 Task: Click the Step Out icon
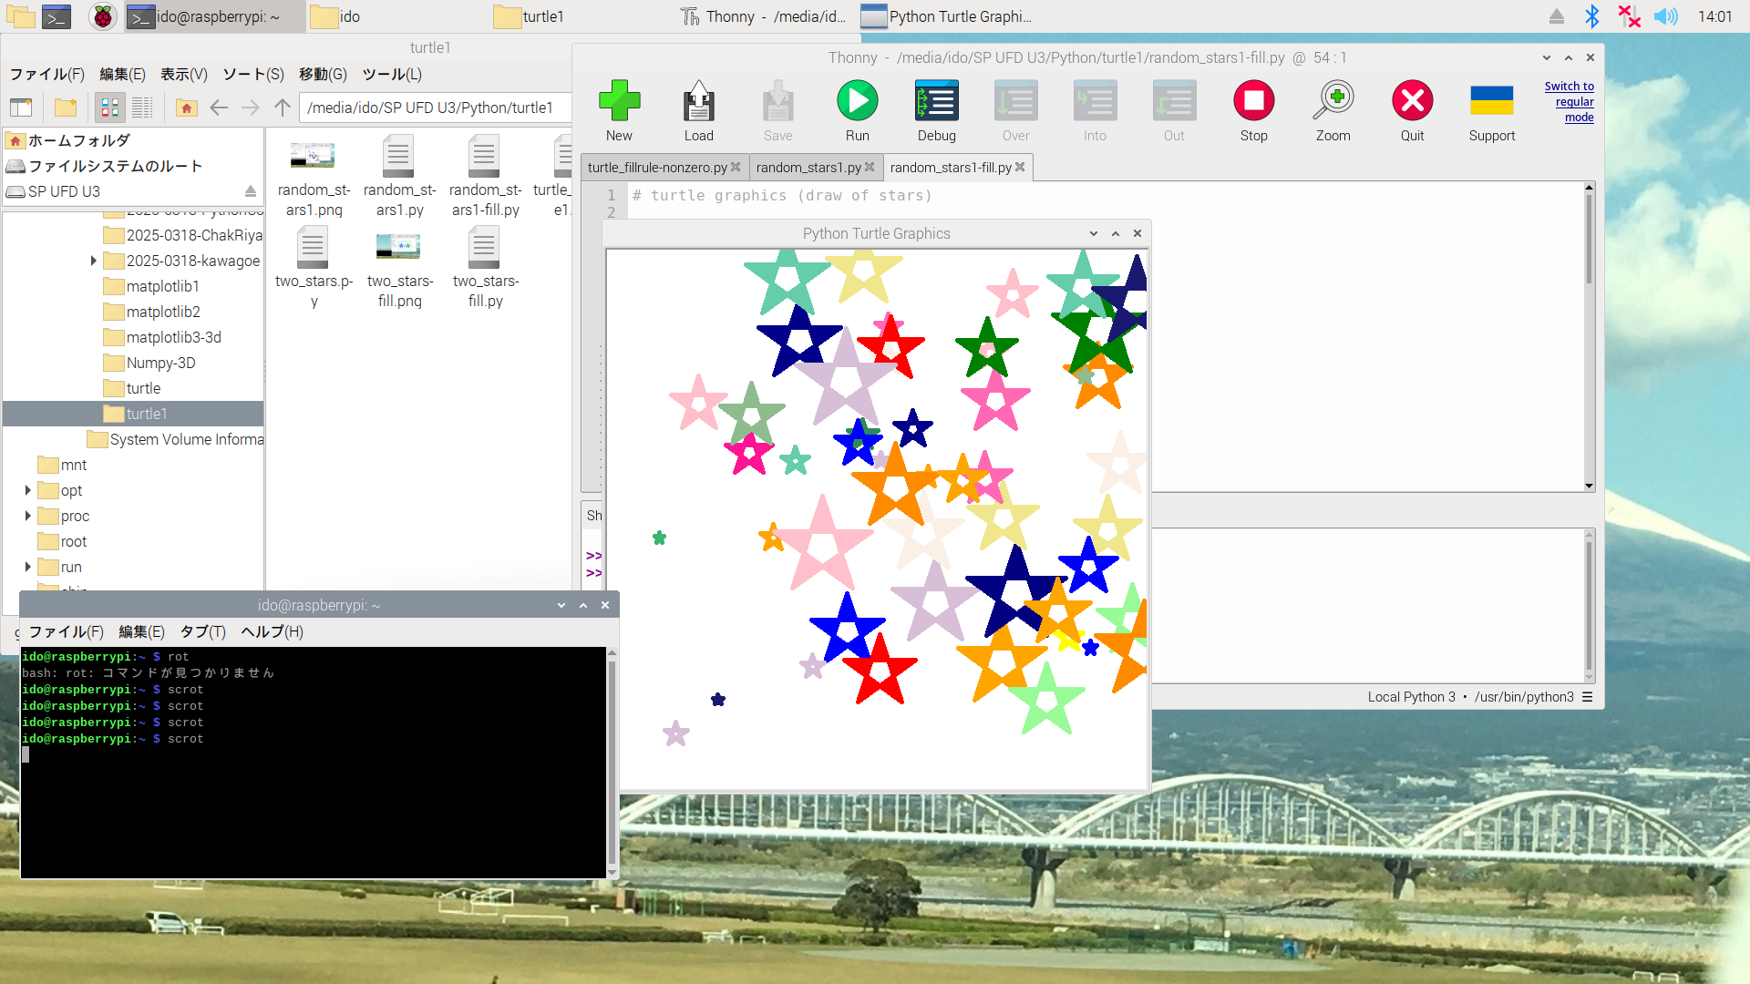click(x=1174, y=101)
